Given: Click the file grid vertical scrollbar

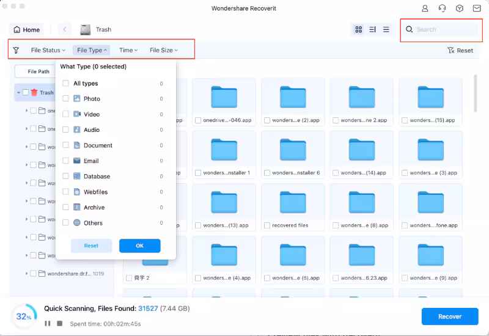Looking at the screenshot, I should (476, 93).
